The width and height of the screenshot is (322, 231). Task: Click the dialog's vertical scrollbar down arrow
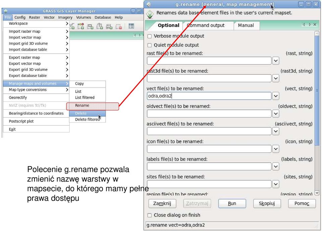[317, 193]
